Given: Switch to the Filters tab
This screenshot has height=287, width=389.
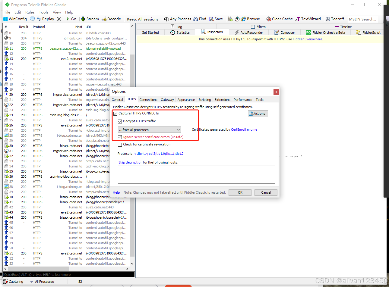Looking at the screenshot, I should click(x=258, y=27).
